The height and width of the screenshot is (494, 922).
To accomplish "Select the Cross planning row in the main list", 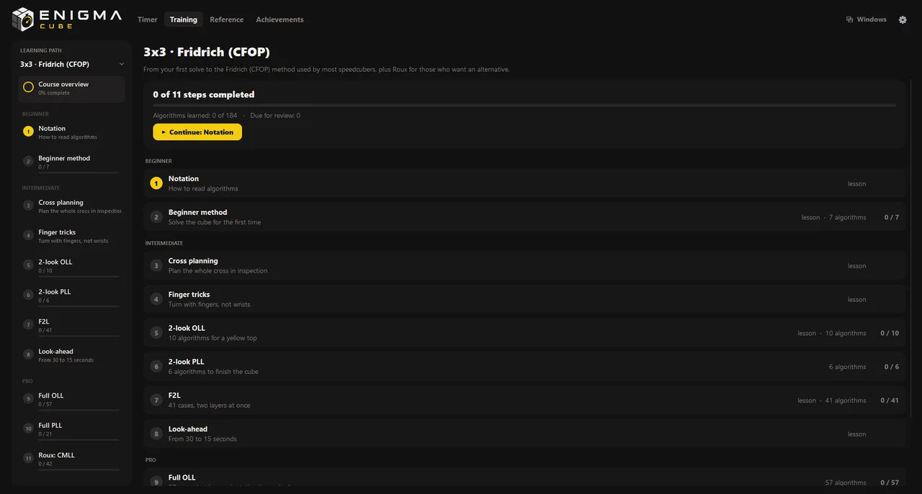I will pyautogui.click(x=524, y=265).
